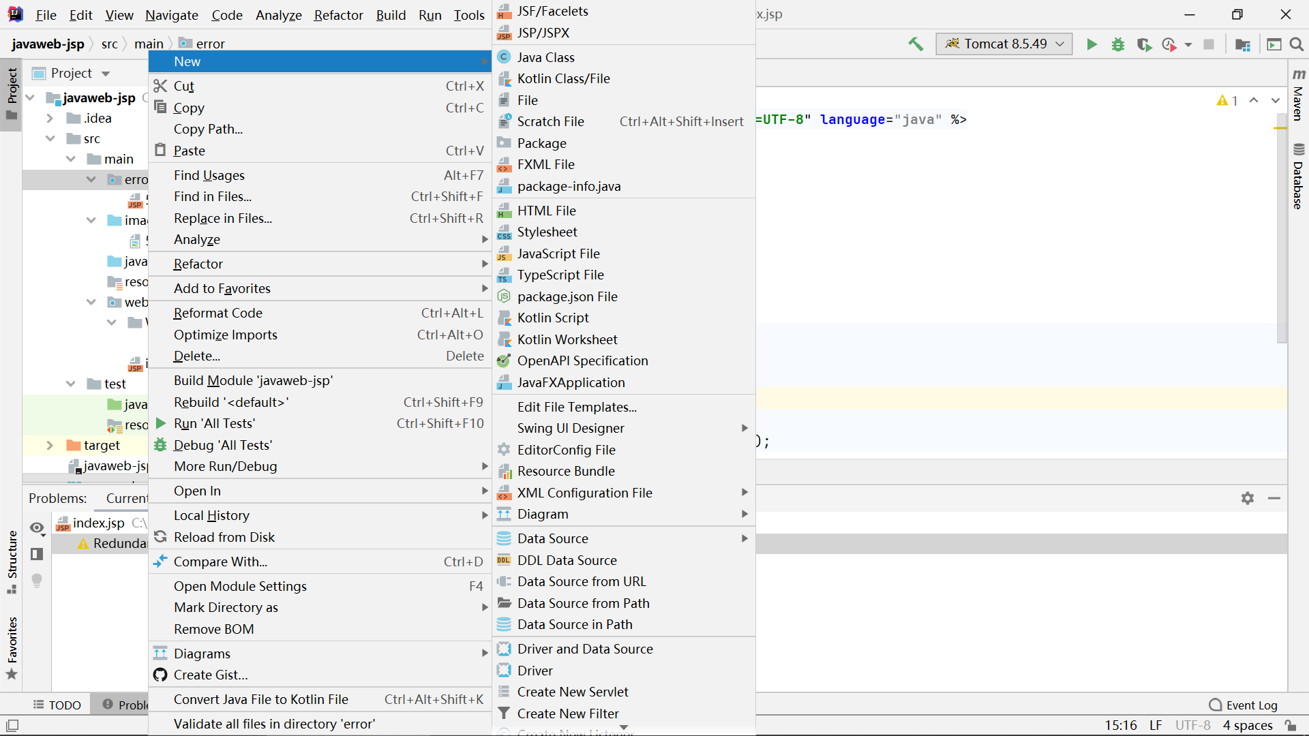Click the Debug bug icon in toolbar
Image resolution: width=1309 pixels, height=736 pixels.
[1118, 44]
